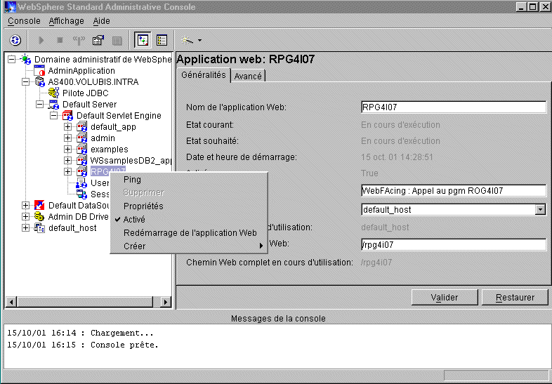
Task: Click the Valider button
Action: pyautogui.click(x=445, y=298)
